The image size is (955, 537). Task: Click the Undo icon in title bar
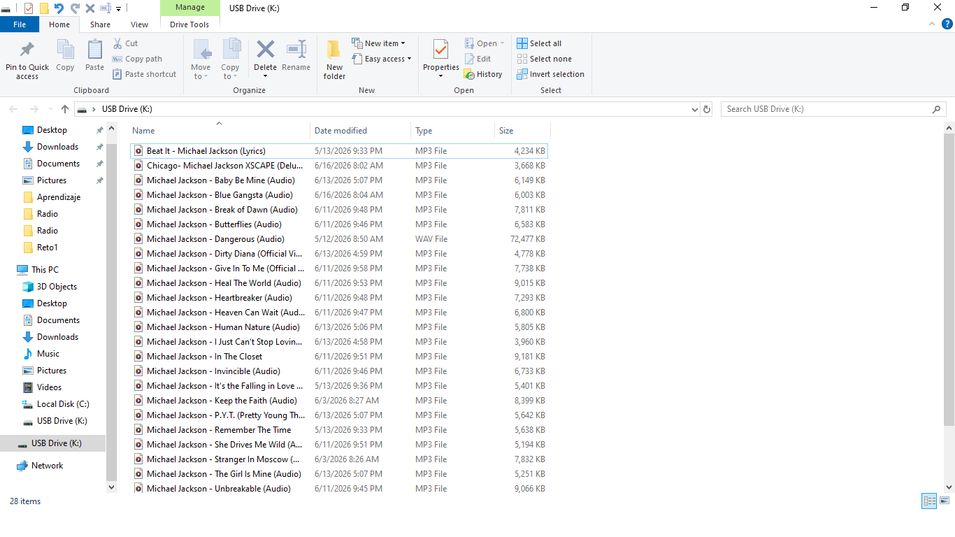point(59,8)
